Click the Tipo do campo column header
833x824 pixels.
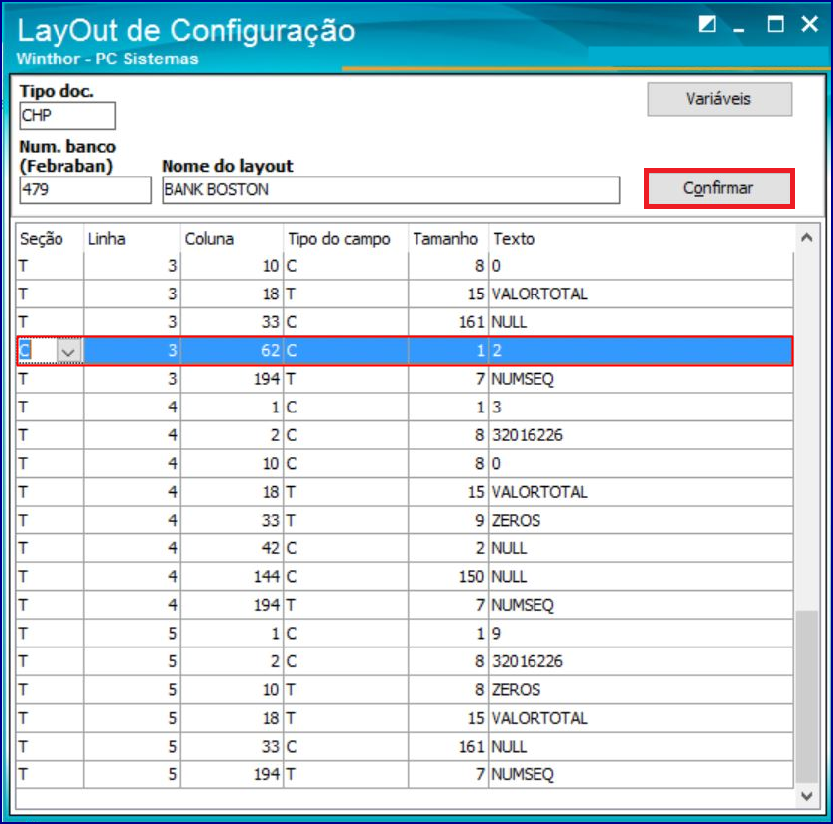pos(346,239)
